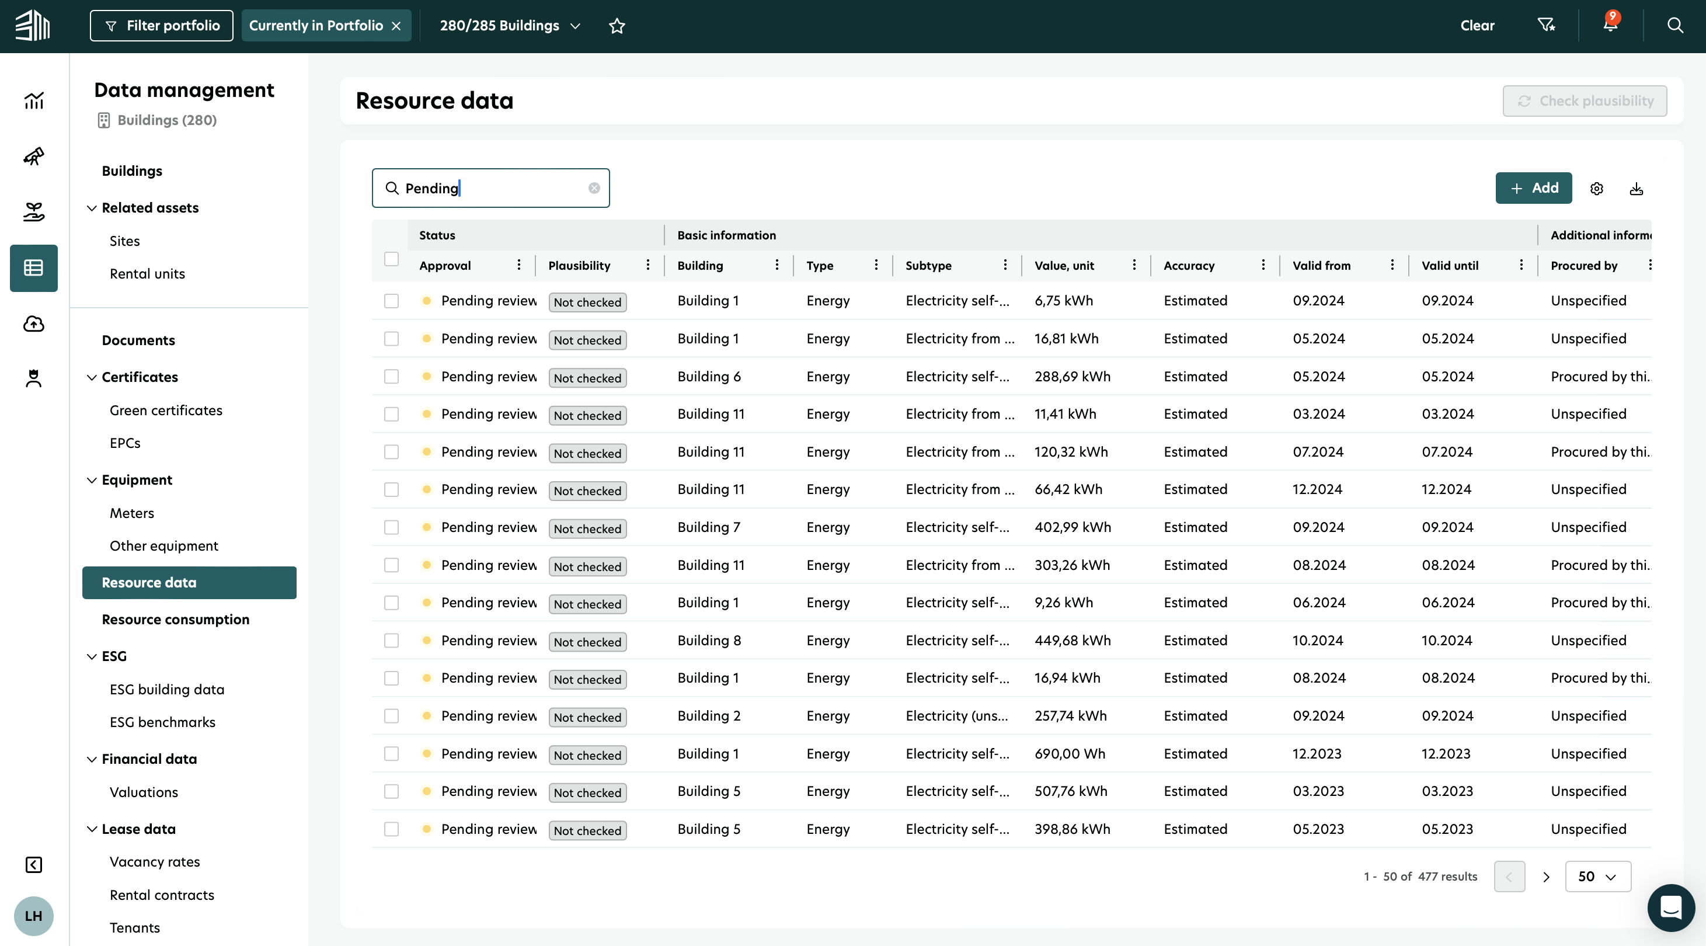Click the collapse sidebar icon
The width and height of the screenshot is (1706, 946).
tap(34, 864)
